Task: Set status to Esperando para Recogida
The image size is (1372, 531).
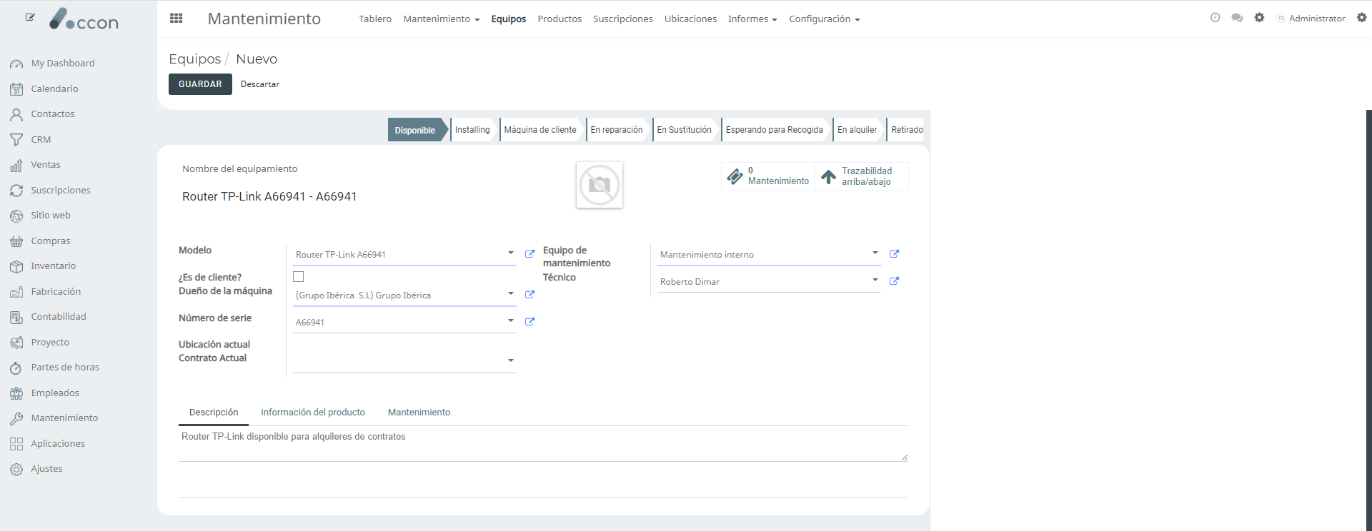Action: coord(775,130)
